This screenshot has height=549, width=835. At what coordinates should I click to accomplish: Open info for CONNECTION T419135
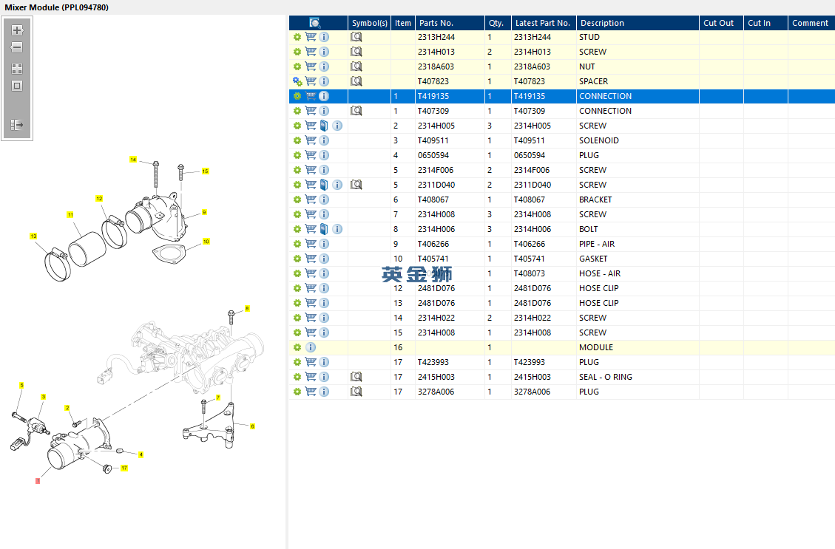pos(324,96)
